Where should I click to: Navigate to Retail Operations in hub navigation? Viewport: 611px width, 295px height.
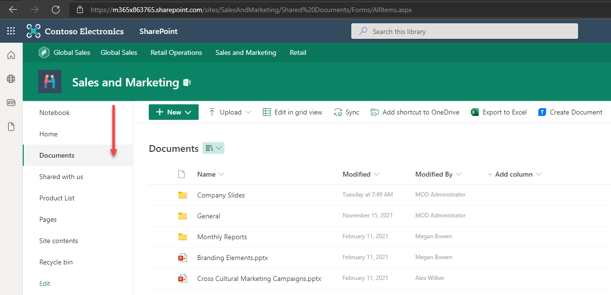point(176,52)
